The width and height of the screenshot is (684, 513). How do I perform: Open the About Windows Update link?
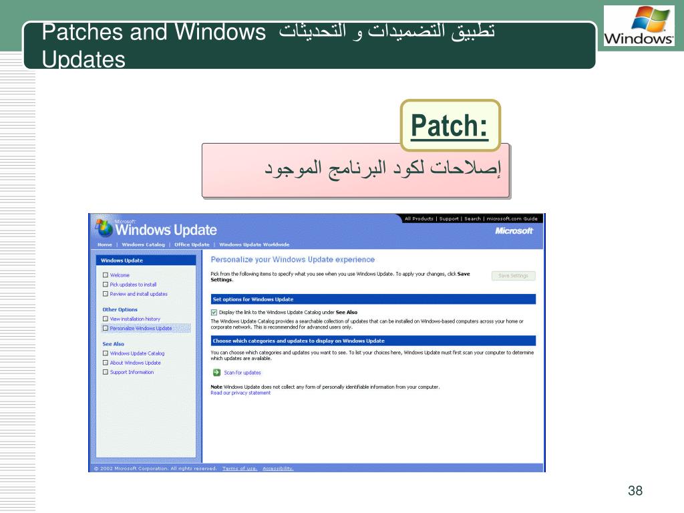point(135,363)
